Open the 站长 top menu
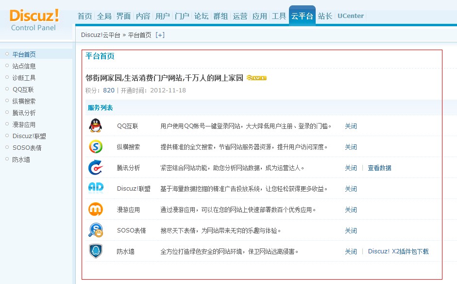 (x=325, y=16)
